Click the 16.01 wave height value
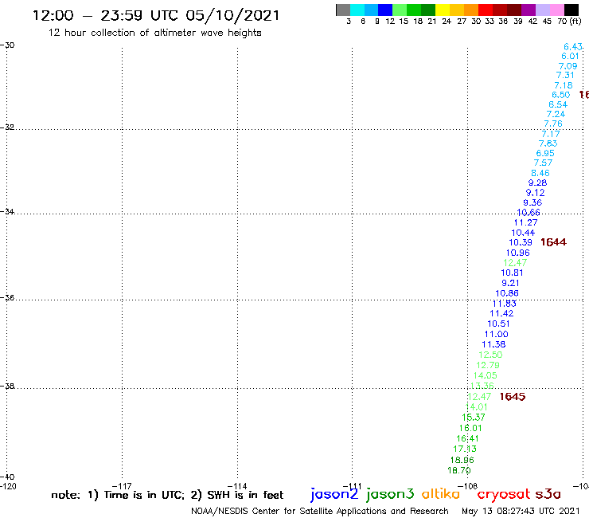589x518 pixels. (470, 428)
